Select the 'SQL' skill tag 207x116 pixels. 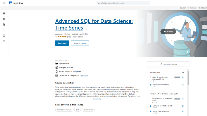[x=77, y=110]
